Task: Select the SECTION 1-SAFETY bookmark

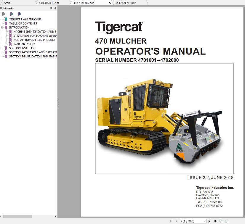Action: point(22,48)
